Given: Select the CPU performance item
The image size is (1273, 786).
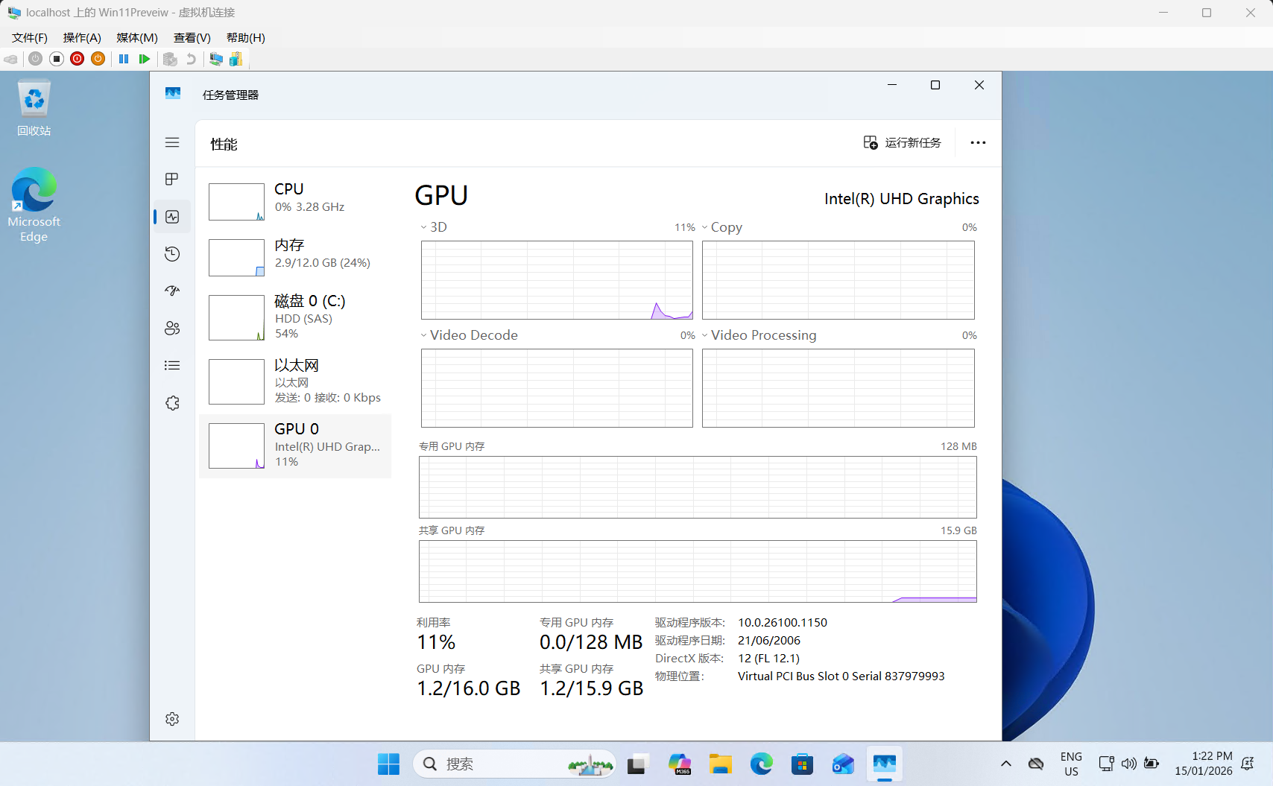Looking at the screenshot, I should pyautogui.click(x=295, y=201).
